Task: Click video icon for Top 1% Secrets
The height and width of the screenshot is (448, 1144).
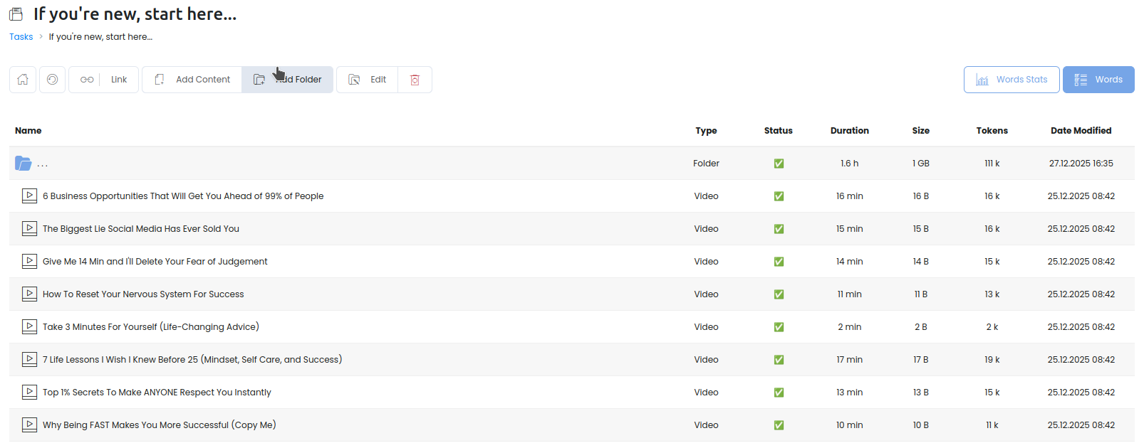Action: [29, 392]
